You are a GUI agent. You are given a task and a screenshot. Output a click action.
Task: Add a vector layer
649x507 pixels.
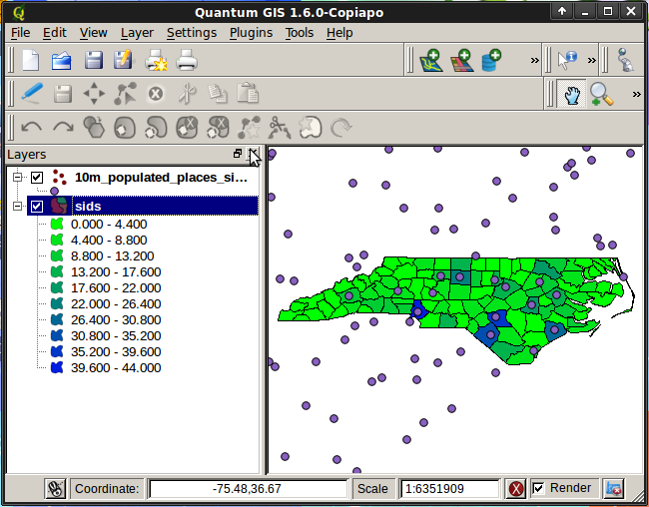coord(431,61)
